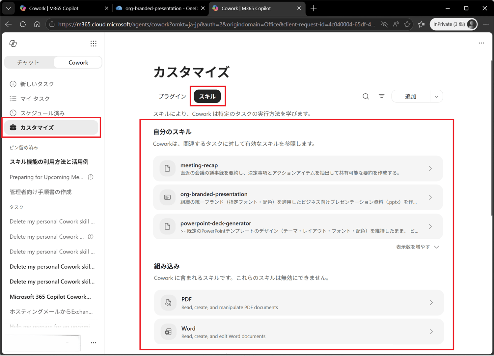Image resolution: width=494 pixels, height=356 pixels.
Task: Switch to the チャット toggle tab
Action: click(29, 62)
